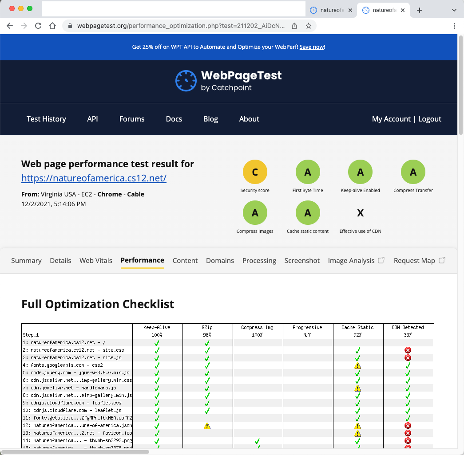The height and width of the screenshot is (455, 464).
Task: Click the Cache static content A badge
Action: [x=308, y=213]
